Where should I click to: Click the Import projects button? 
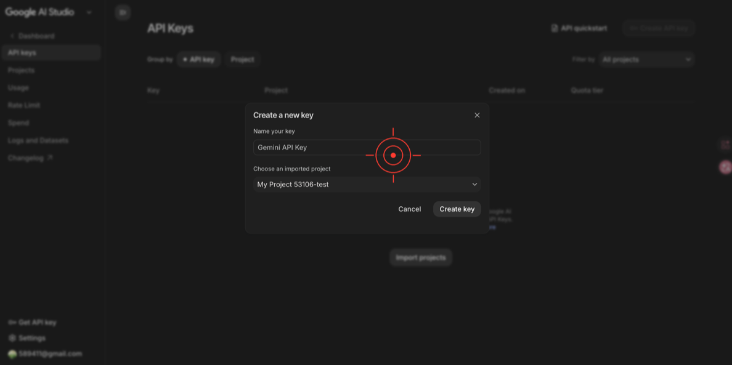(x=420, y=257)
